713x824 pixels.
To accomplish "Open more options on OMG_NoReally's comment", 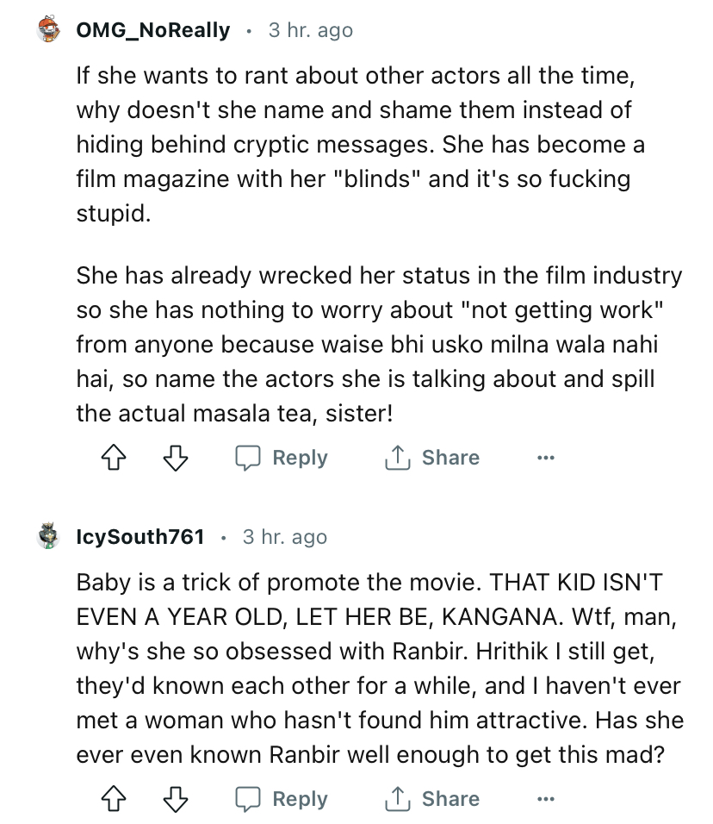I will [x=544, y=458].
